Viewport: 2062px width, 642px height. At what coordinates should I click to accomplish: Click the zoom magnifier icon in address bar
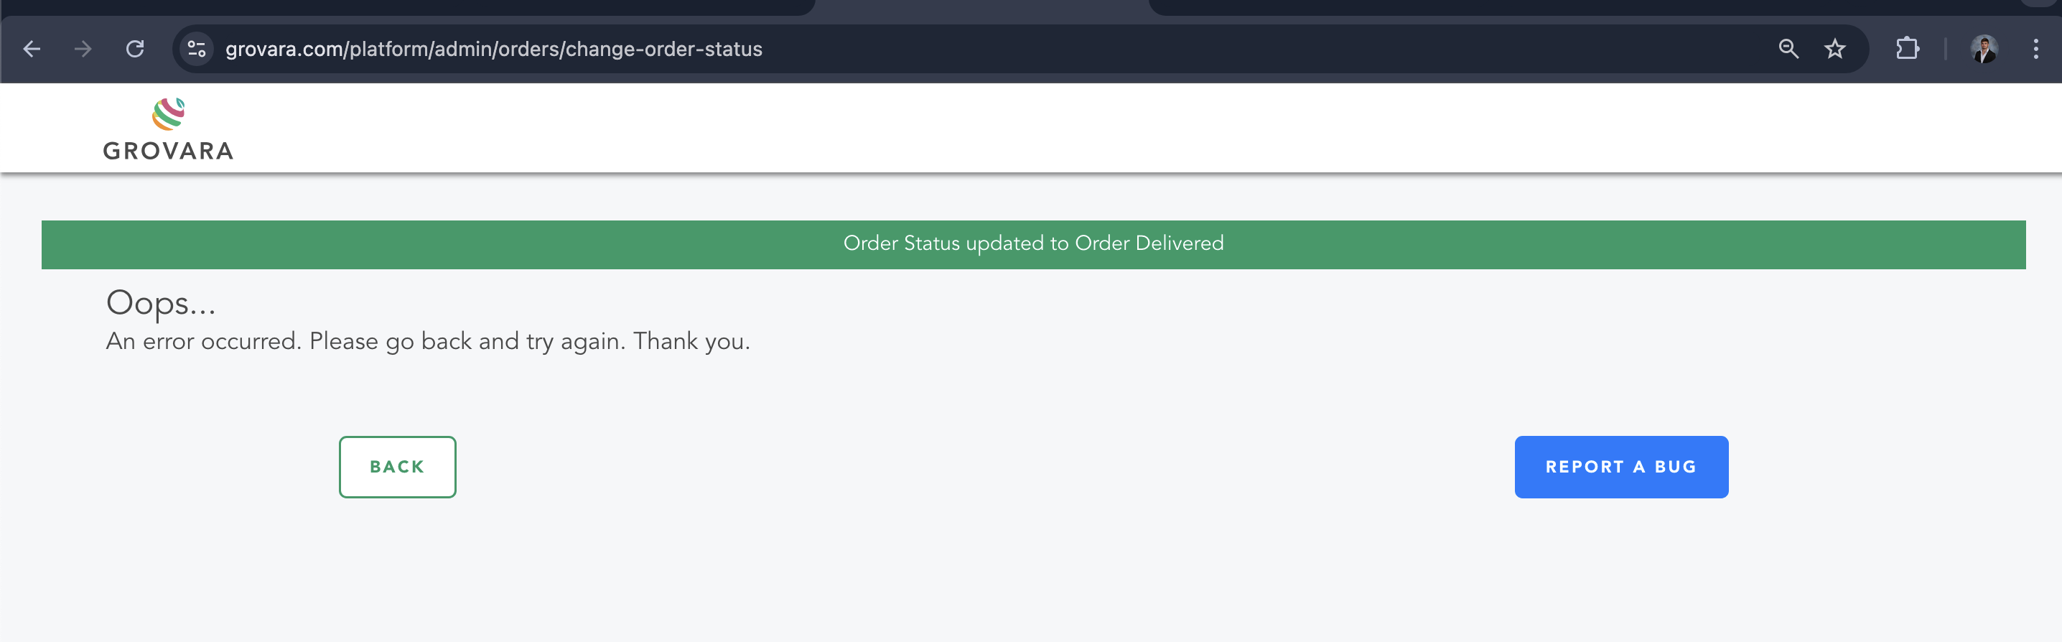pyautogui.click(x=1788, y=49)
